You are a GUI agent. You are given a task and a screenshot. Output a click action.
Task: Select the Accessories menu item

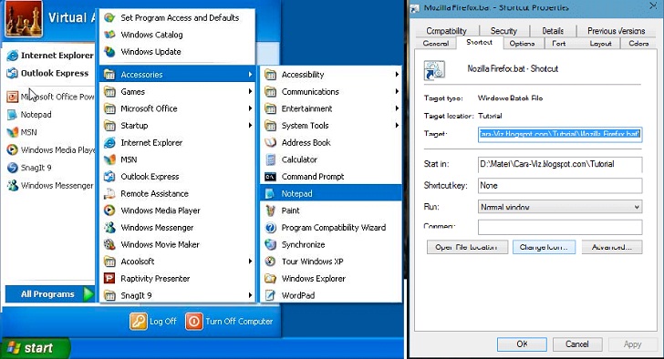click(x=178, y=75)
